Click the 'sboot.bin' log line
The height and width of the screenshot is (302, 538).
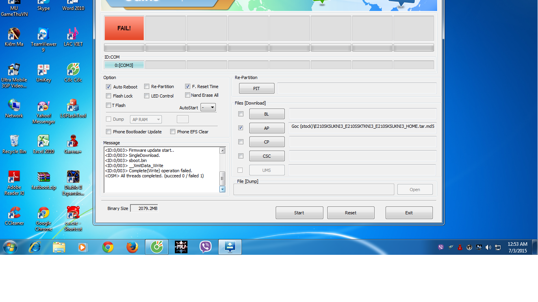tap(126, 160)
